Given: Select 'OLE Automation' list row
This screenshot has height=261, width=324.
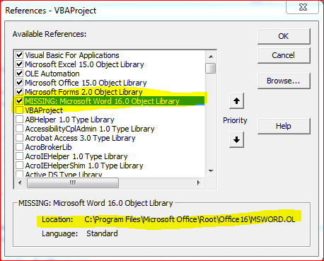Looking at the screenshot, I should click(52, 74).
